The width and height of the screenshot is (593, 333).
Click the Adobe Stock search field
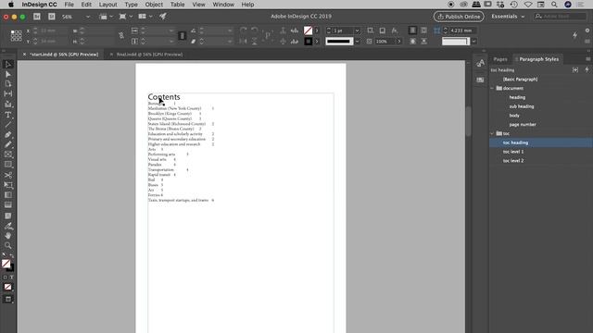click(560, 17)
